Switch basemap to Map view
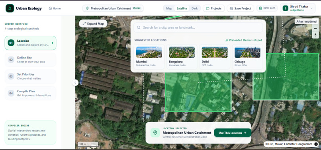Screen dimensions: 321x150 click(x=169, y=8)
